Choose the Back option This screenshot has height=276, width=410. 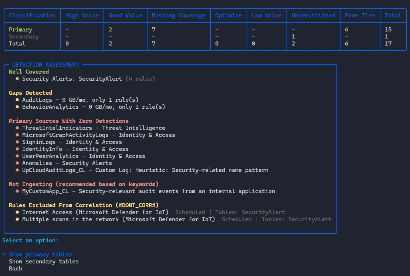click(16, 269)
